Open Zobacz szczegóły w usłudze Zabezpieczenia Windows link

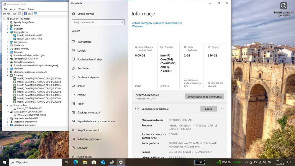[x=157, y=25]
